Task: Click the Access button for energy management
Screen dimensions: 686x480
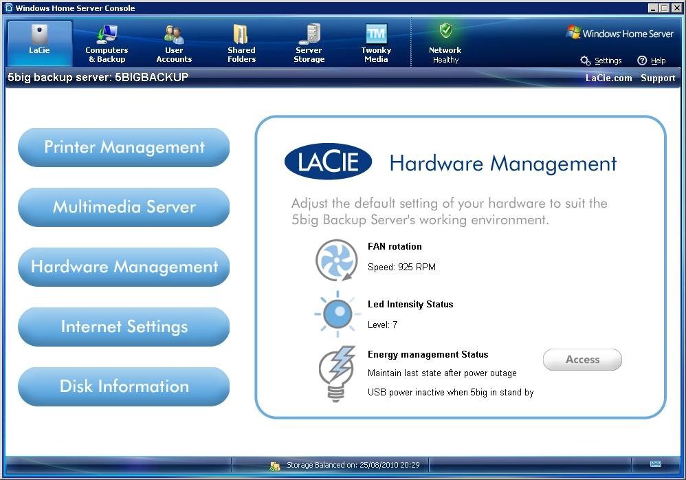Action: click(582, 360)
